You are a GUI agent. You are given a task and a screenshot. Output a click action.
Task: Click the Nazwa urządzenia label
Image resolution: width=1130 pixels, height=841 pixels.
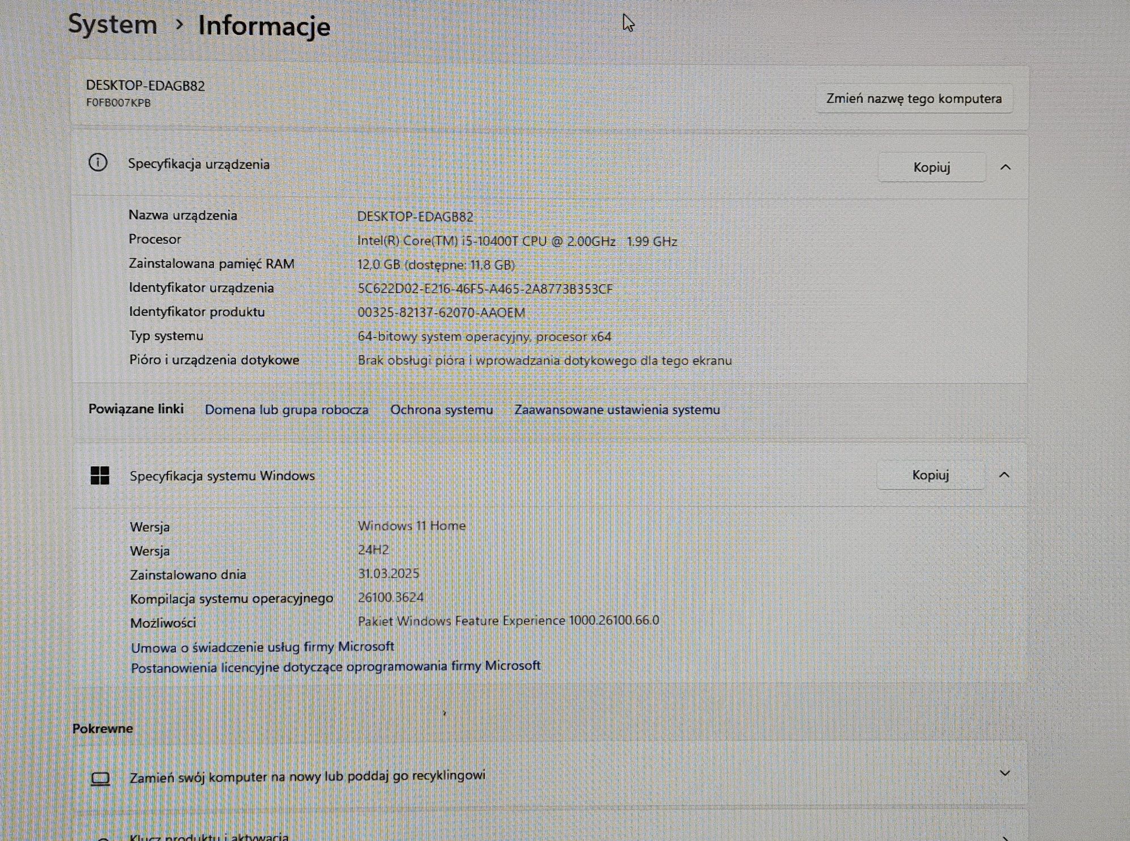click(183, 215)
